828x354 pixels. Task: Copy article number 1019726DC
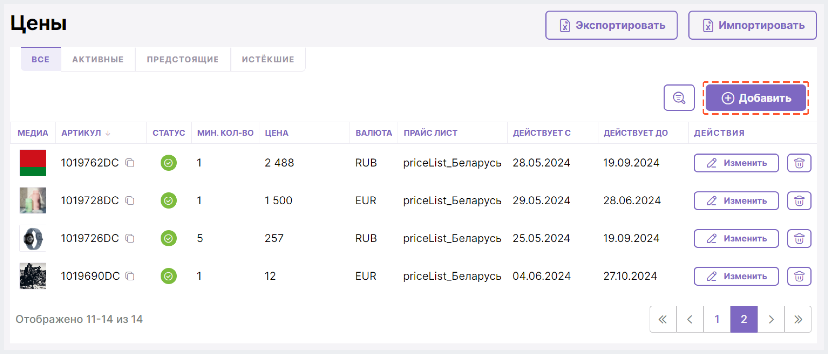click(130, 238)
